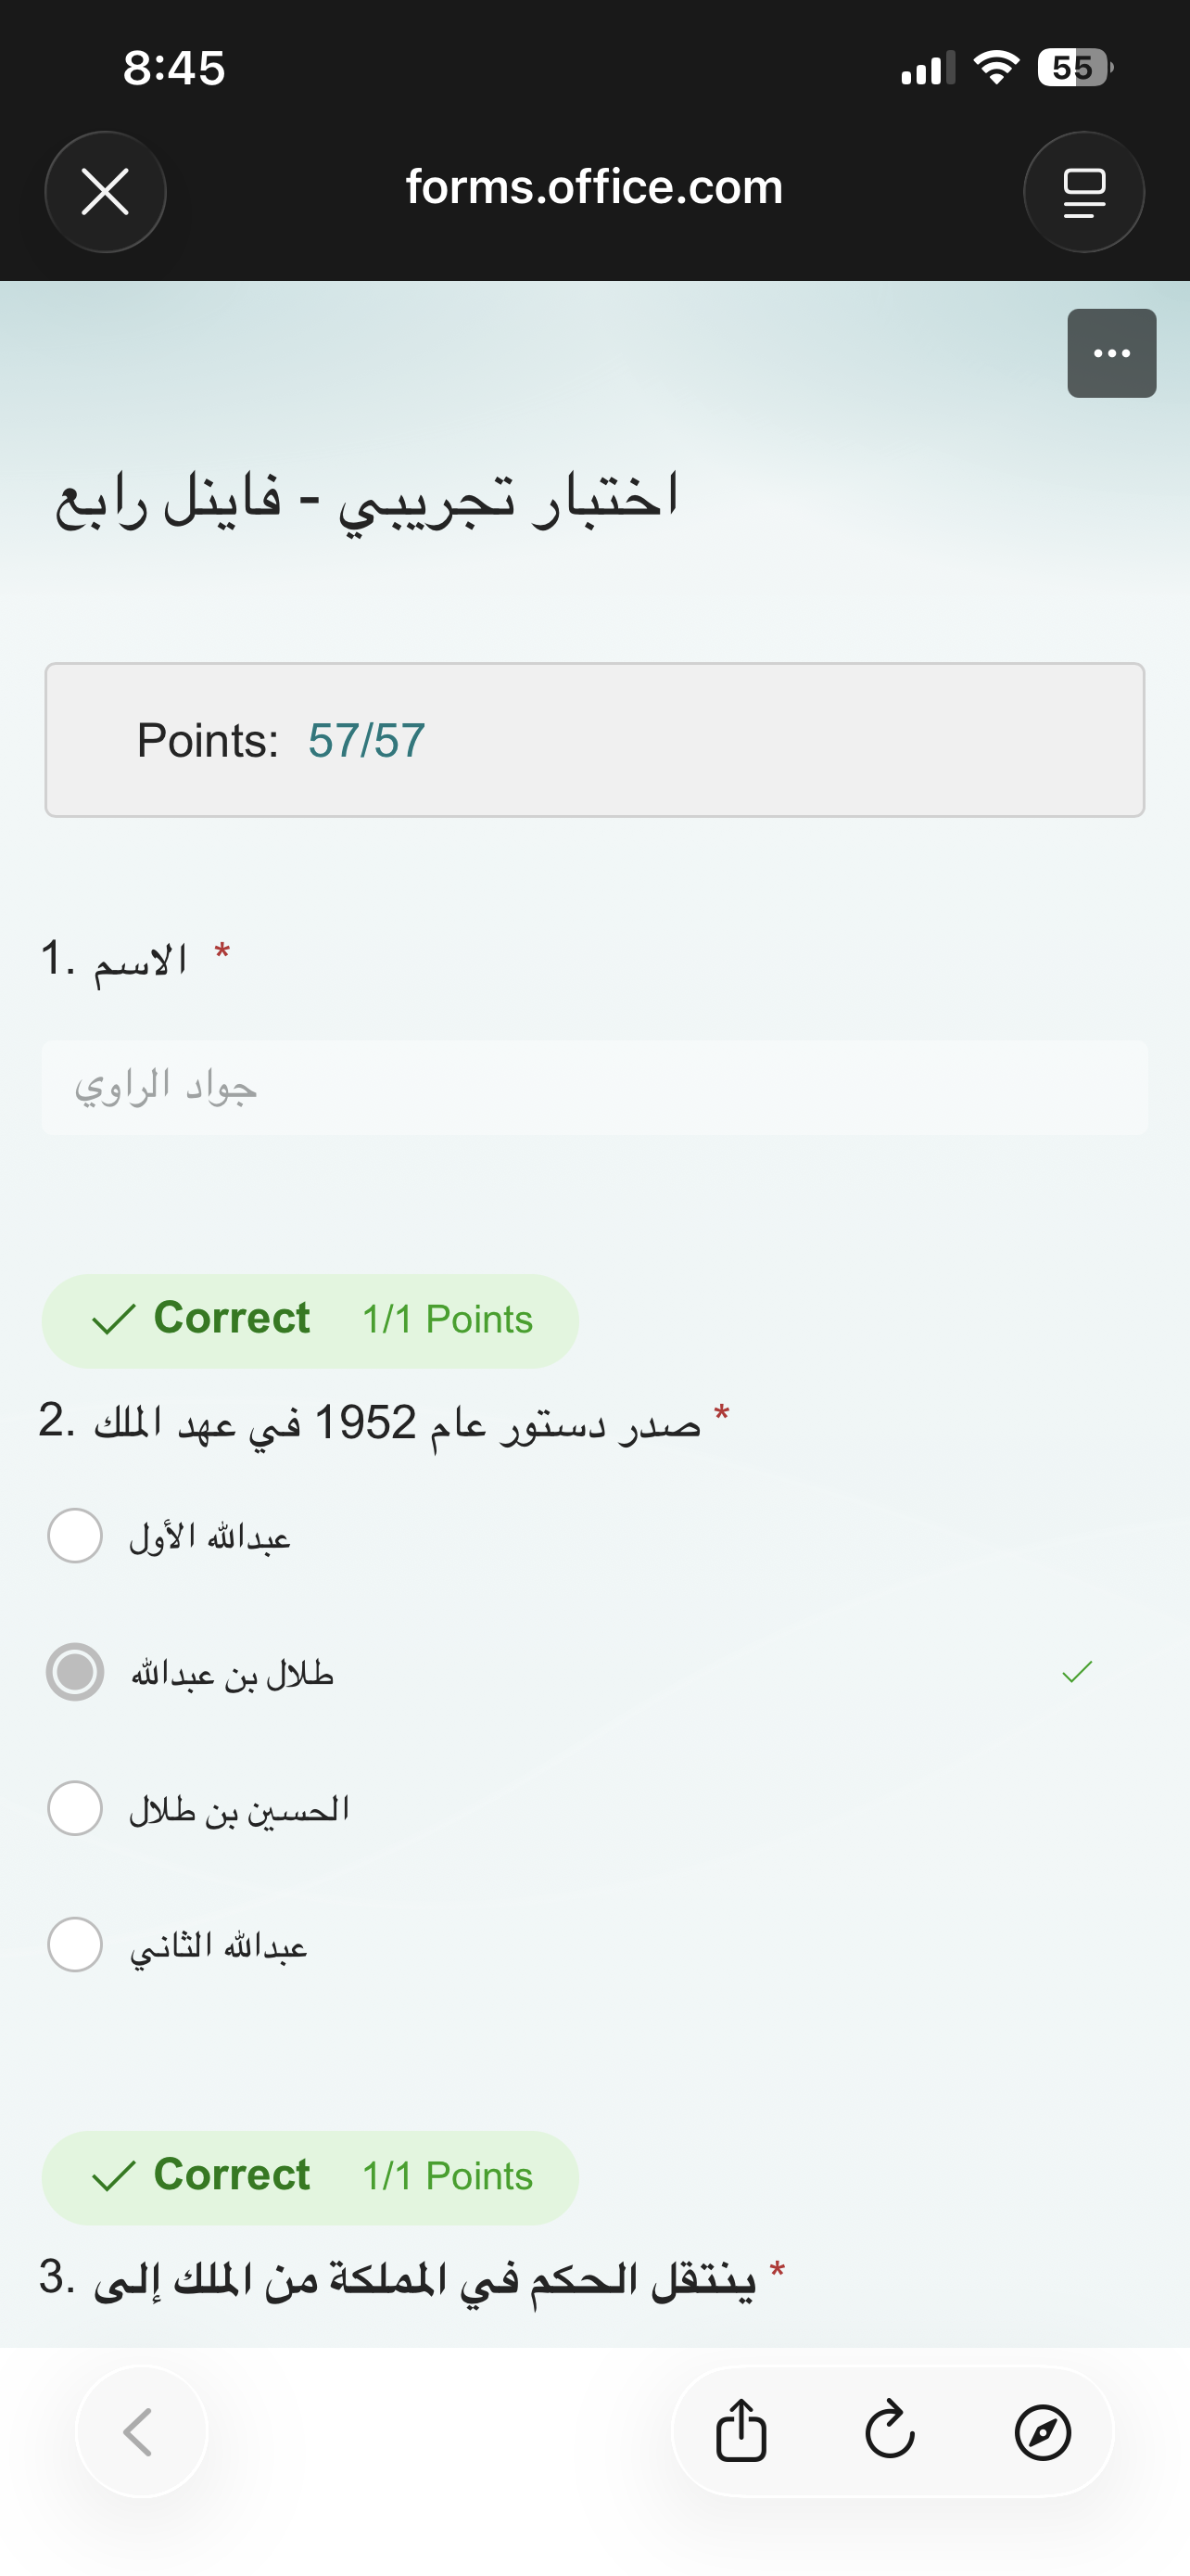This screenshot has height=2576, width=1190.
Task: Tap the reader view icon in top bar
Action: coord(1083,192)
